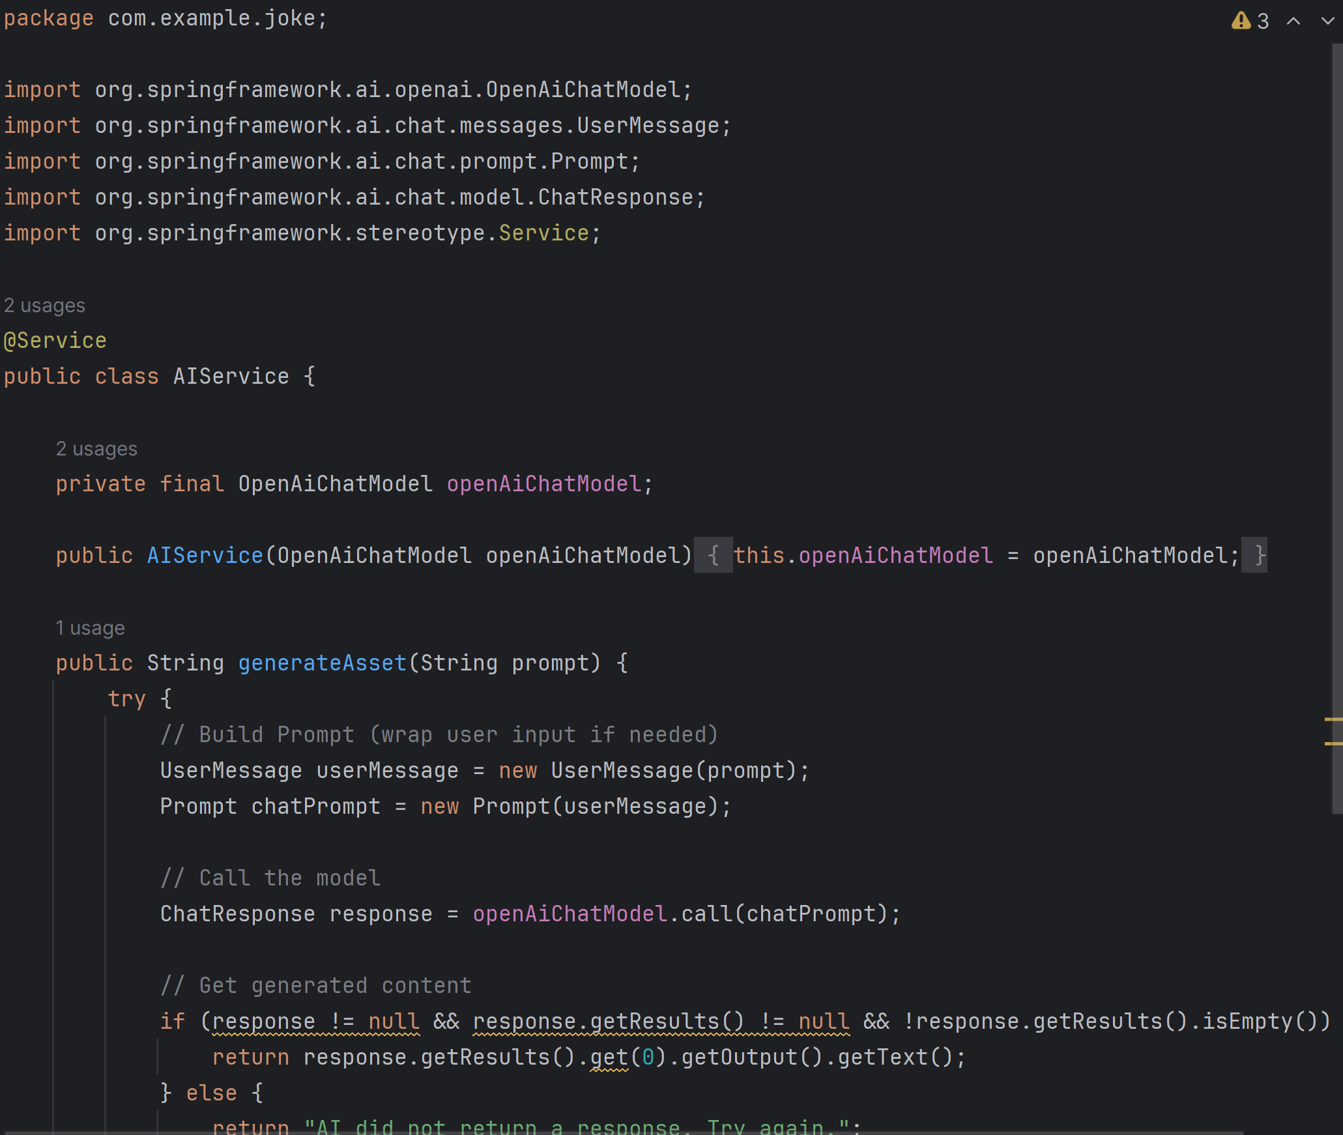Click the @Service annotation
Screen dimensions: 1343x1135
click(55, 340)
